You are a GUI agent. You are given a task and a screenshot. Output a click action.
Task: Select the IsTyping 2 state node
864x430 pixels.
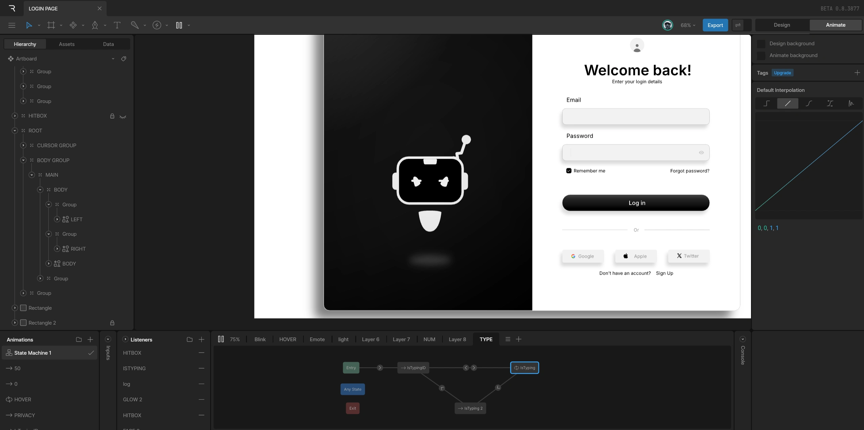pyautogui.click(x=470, y=408)
